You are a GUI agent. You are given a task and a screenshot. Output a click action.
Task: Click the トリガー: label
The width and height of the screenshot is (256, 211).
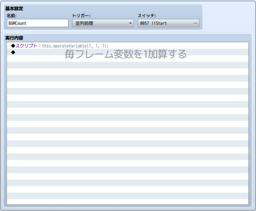81,16
